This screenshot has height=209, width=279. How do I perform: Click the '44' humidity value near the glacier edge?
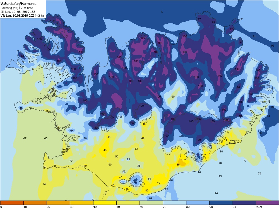point(204,158)
